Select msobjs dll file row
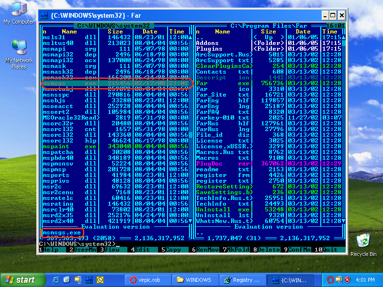 point(115,100)
